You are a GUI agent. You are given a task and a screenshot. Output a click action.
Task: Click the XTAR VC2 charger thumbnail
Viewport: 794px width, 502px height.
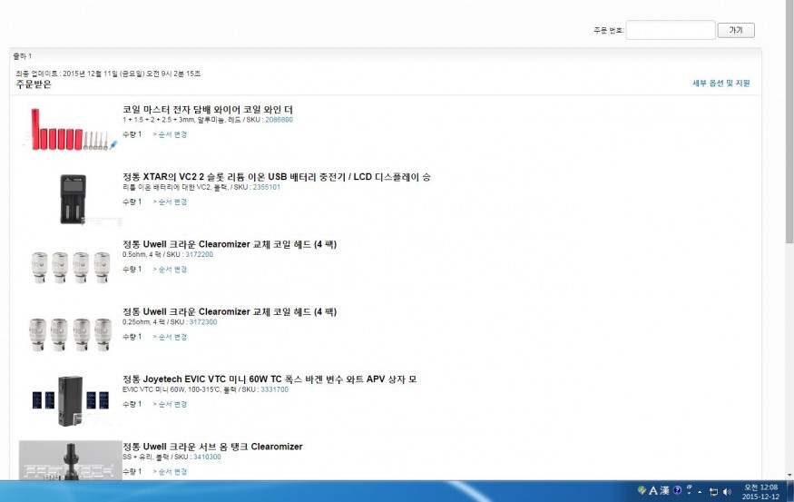click(x=72, y=199)
